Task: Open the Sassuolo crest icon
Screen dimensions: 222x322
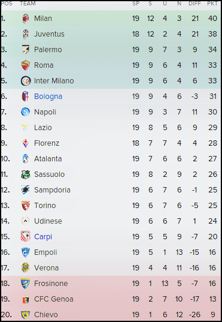Action: (26, 174)
